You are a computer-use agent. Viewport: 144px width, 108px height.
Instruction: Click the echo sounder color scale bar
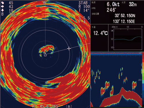pos(143,80)
